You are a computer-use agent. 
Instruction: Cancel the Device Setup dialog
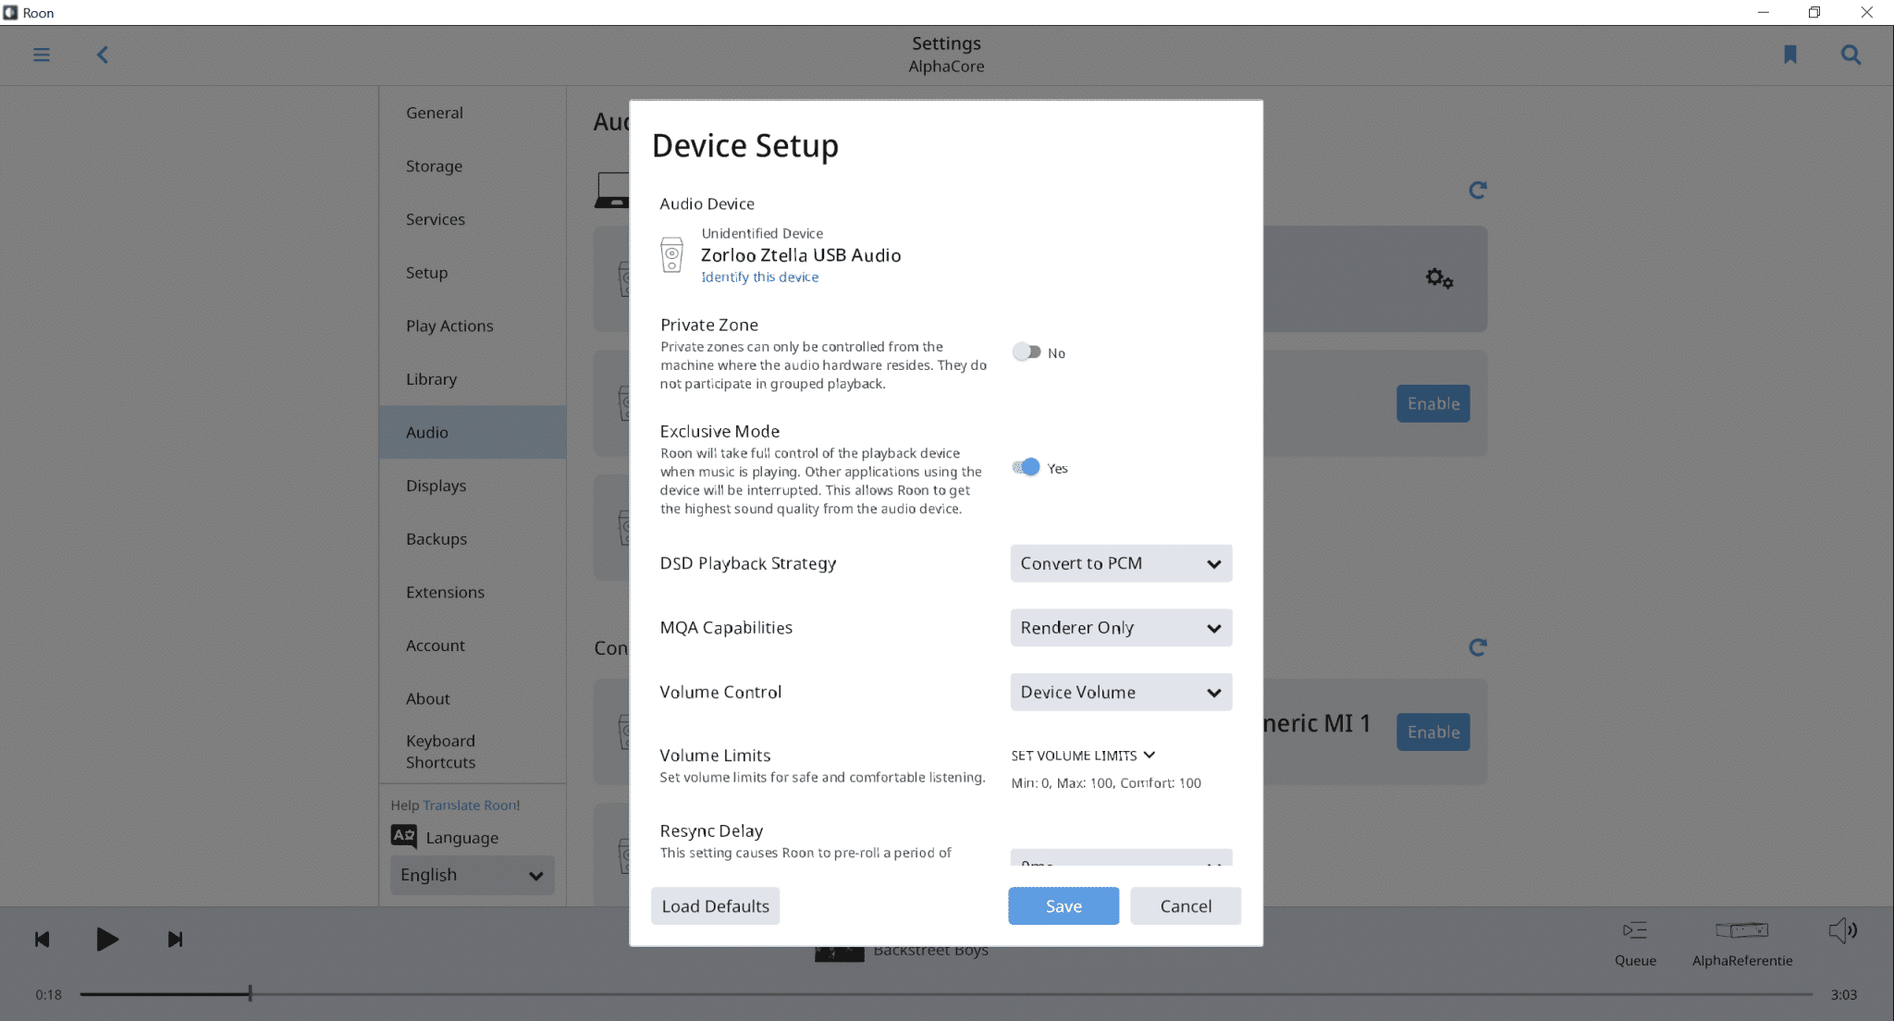(1186, 906)
